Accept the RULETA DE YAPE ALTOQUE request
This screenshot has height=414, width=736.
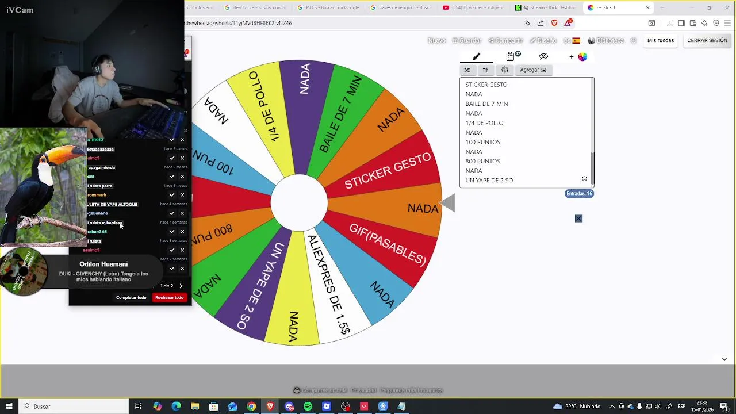coord(172,213)
